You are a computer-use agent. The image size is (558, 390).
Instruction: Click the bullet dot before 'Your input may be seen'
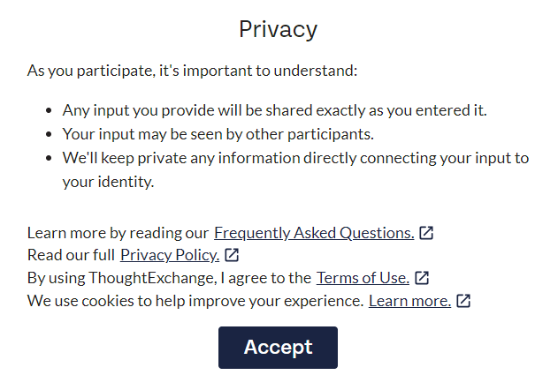click(50, 135)
